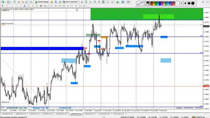Viewport: 210px width, 118px height.
Task: Choose the Fibonacci Retracement tool
Action: tap(29, 6)
